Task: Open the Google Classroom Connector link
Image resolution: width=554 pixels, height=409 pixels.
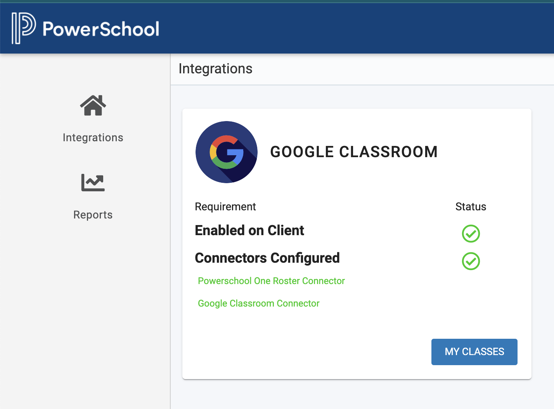Action: click(x=258, y=303)
